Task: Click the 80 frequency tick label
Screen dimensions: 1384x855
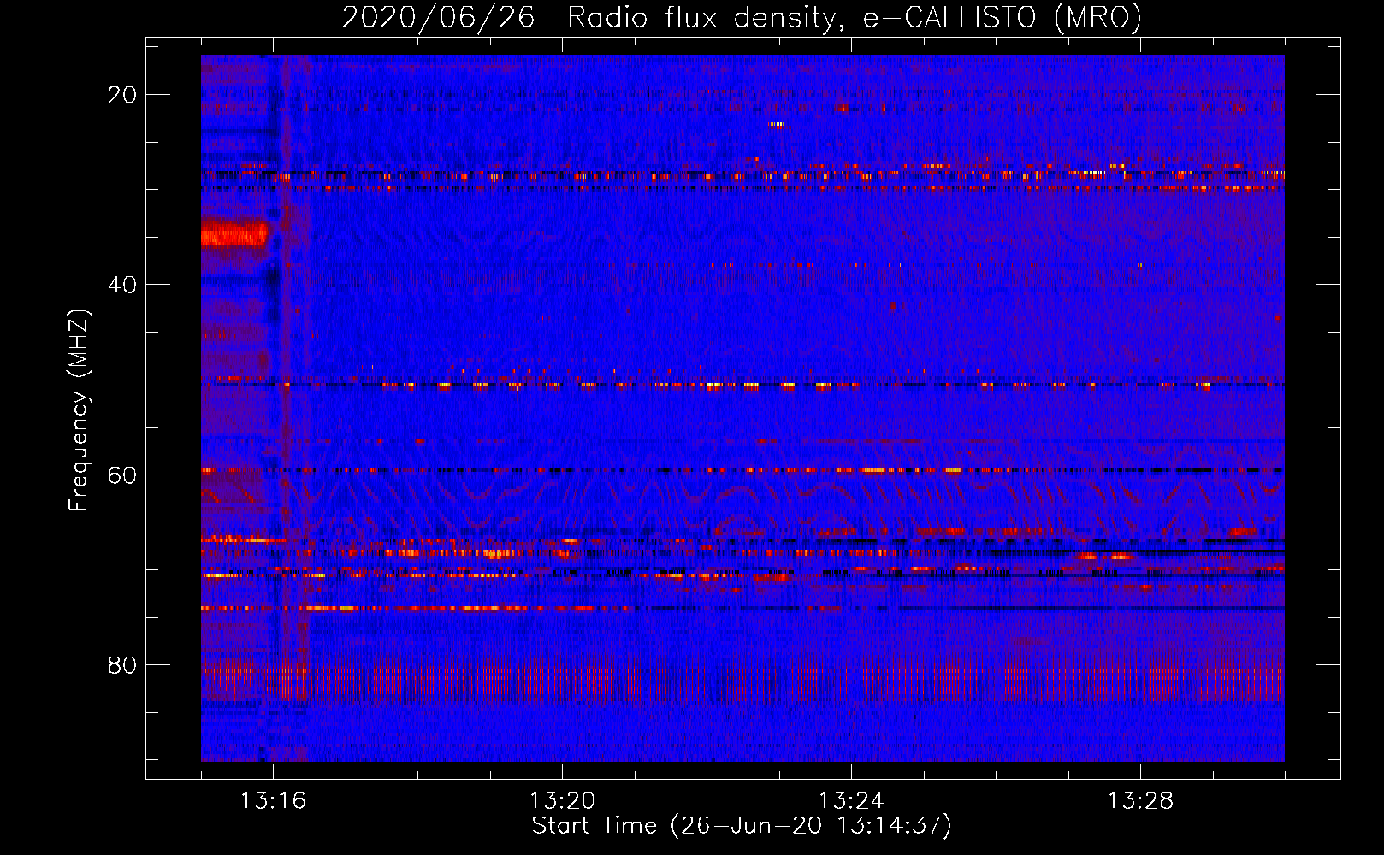Action: point(122,665)
